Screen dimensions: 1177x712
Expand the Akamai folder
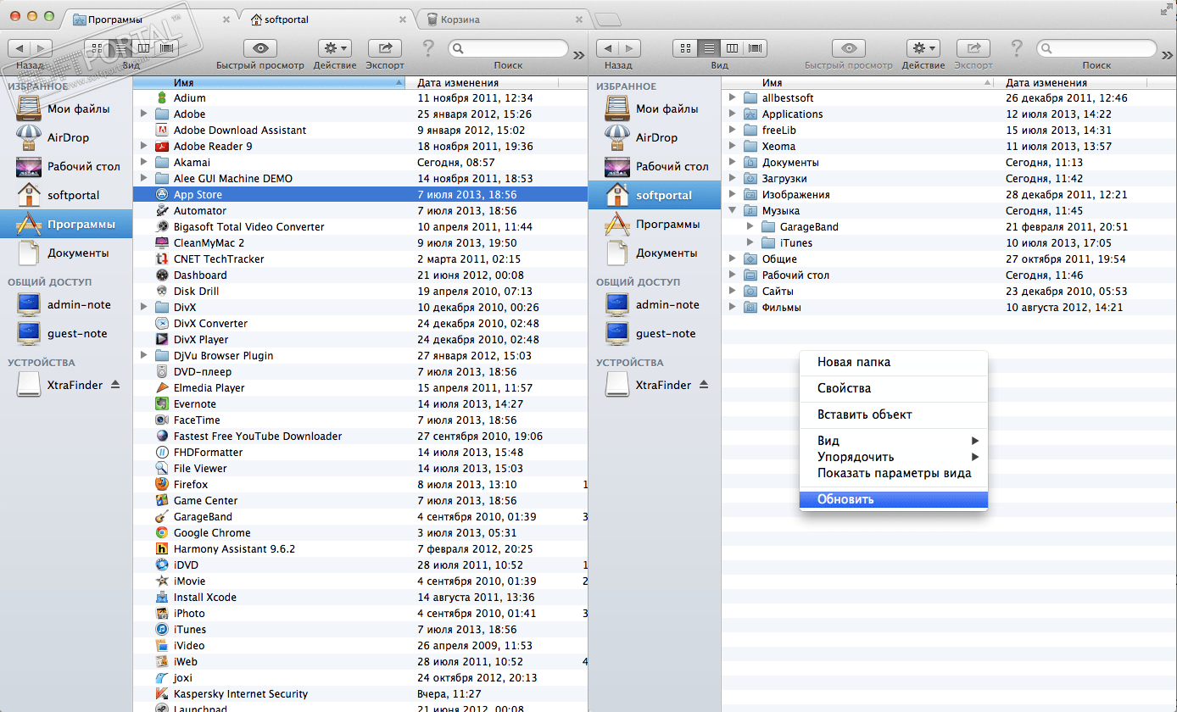(143, 163)
